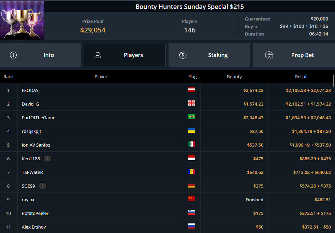Click SGE99's bounty $375
Viewport: 335px width, 233px height.
coord(258,186)
